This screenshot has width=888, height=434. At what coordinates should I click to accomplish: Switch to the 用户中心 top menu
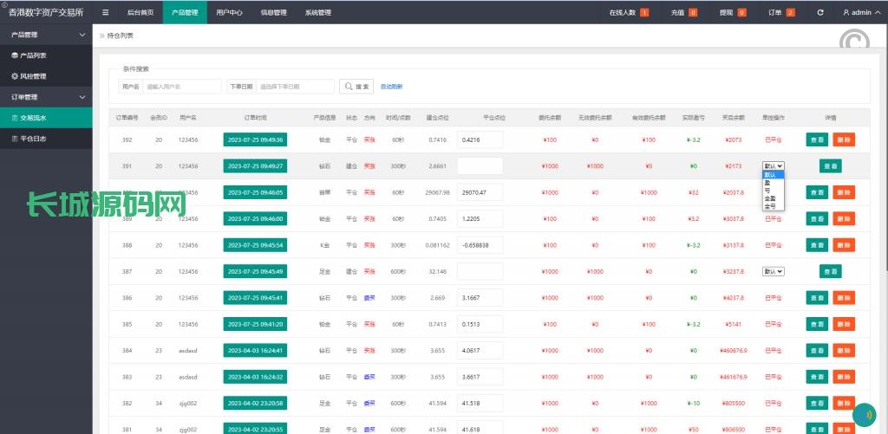coord(230,13)
